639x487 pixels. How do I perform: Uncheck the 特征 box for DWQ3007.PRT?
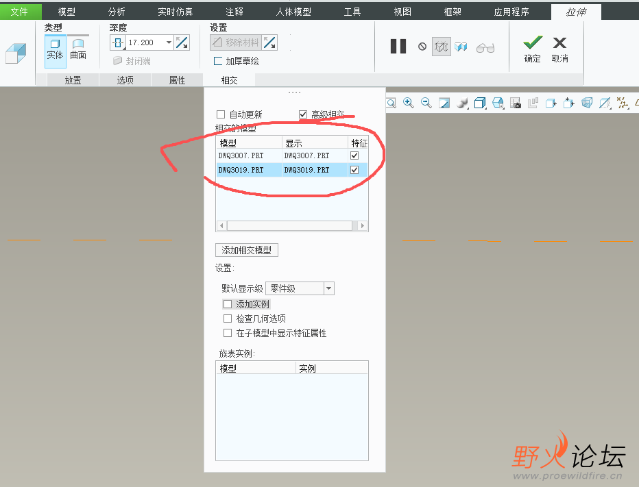point(354,155)
